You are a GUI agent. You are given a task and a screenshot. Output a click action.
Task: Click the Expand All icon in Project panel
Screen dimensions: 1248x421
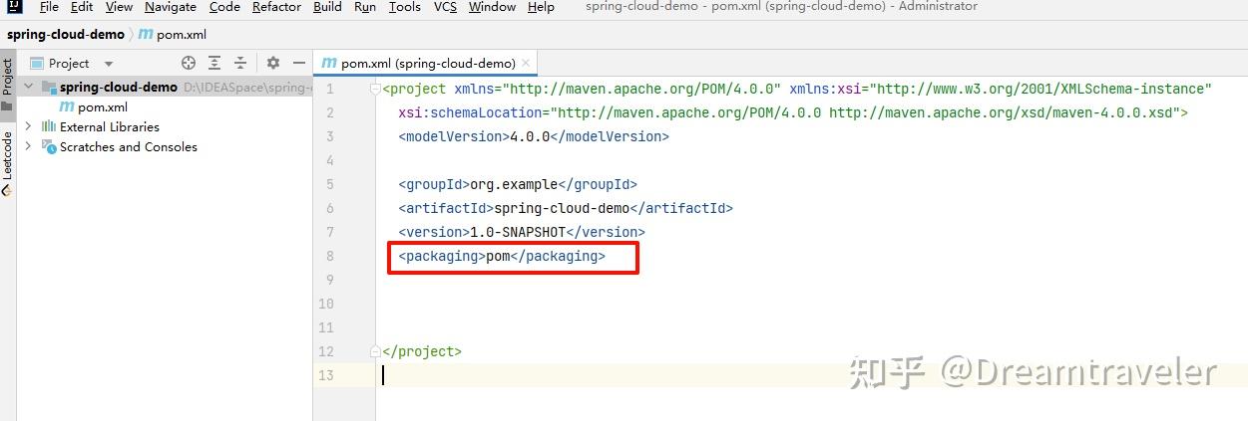coord(214,63)
